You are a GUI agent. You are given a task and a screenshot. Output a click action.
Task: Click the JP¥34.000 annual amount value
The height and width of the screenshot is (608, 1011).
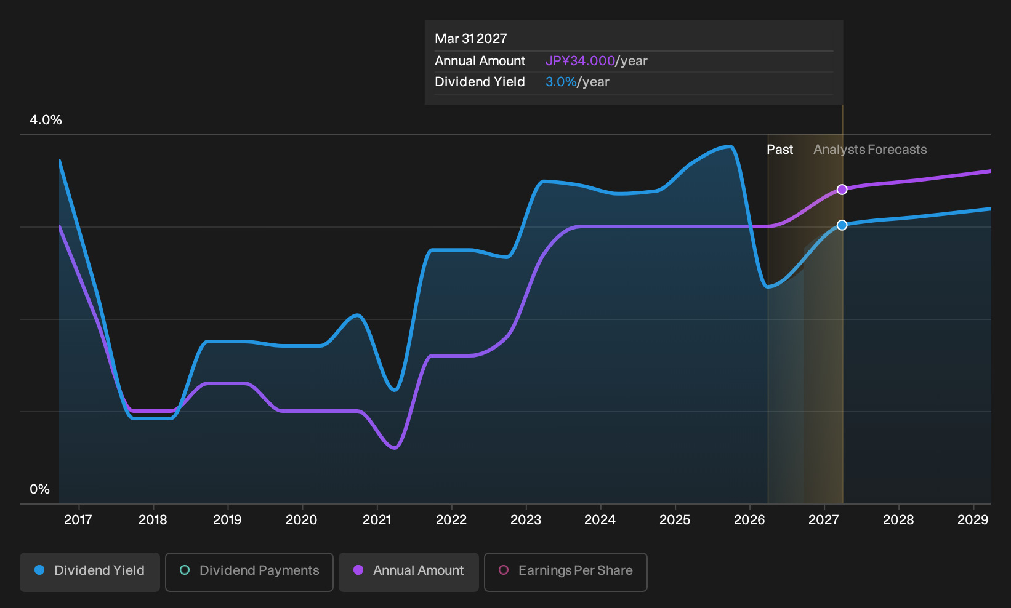tap(580, 61)
